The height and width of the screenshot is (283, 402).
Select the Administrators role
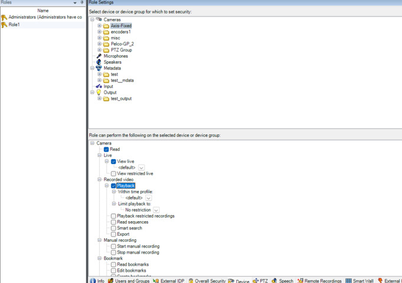click(x=44, y=17)
